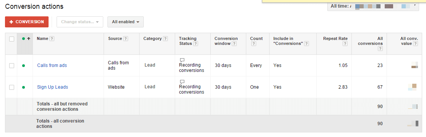Sort table by Tracking Status column header
This screenshot has height=137, width=426.
(x=188, y=41)
